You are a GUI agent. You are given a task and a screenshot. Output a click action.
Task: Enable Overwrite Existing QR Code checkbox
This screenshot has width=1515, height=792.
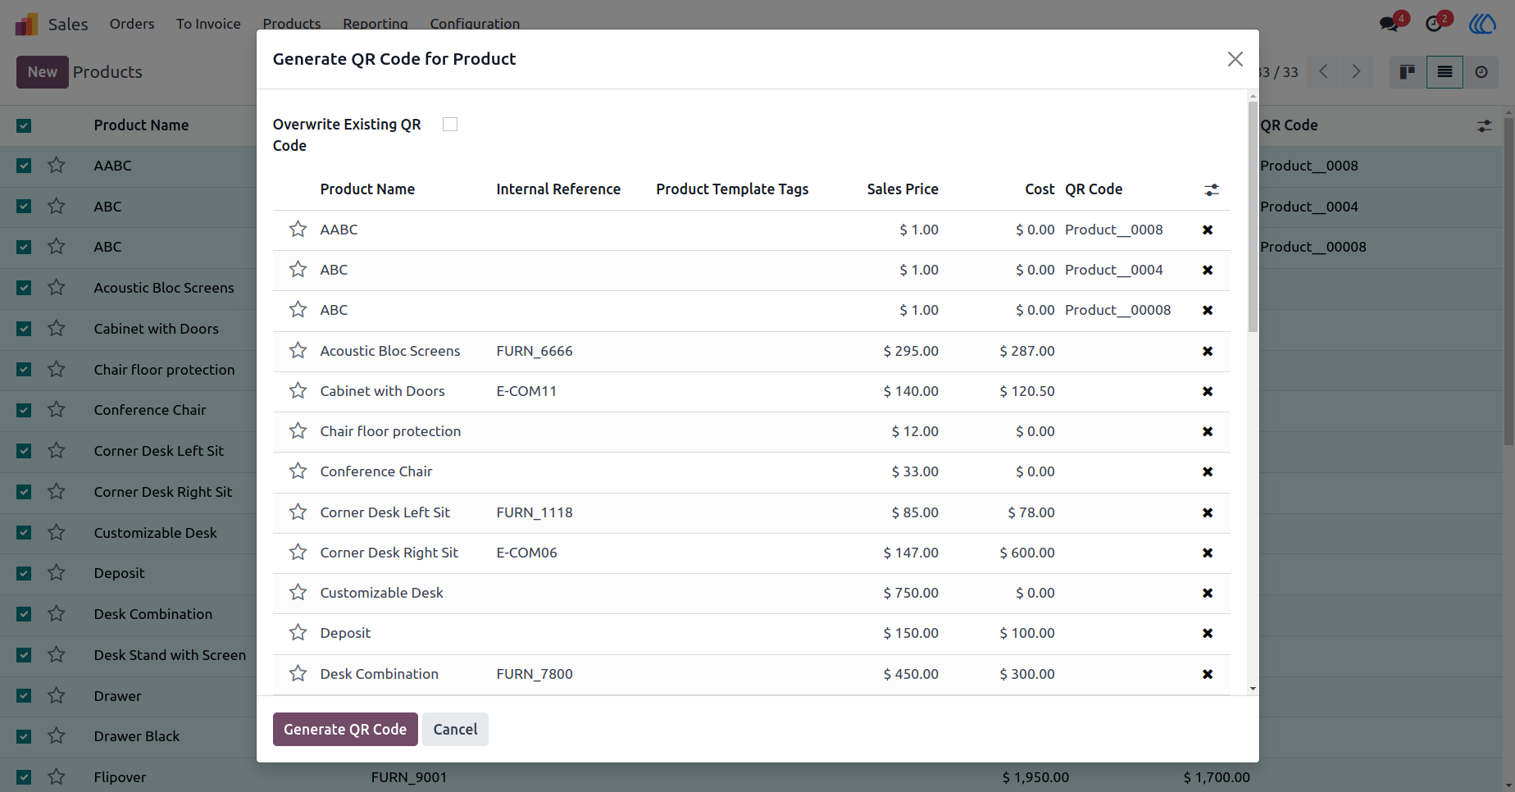tap(450, 125)
